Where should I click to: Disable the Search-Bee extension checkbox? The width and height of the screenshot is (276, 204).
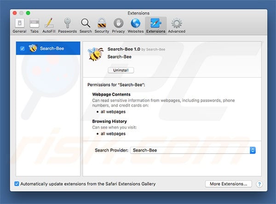point(23,49)
